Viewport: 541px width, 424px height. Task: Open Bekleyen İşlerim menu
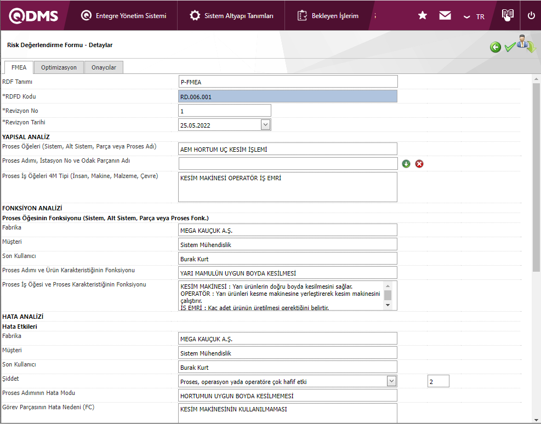[x=328, y=16]
